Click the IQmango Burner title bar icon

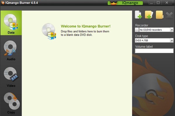click(3, 3)
